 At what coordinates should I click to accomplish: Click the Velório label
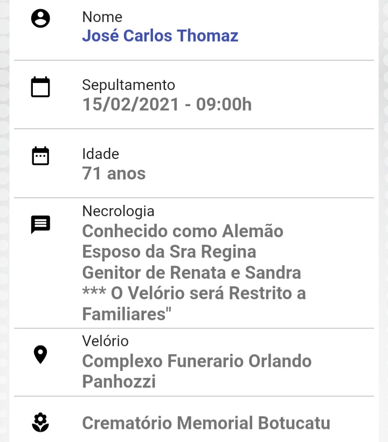106,341
